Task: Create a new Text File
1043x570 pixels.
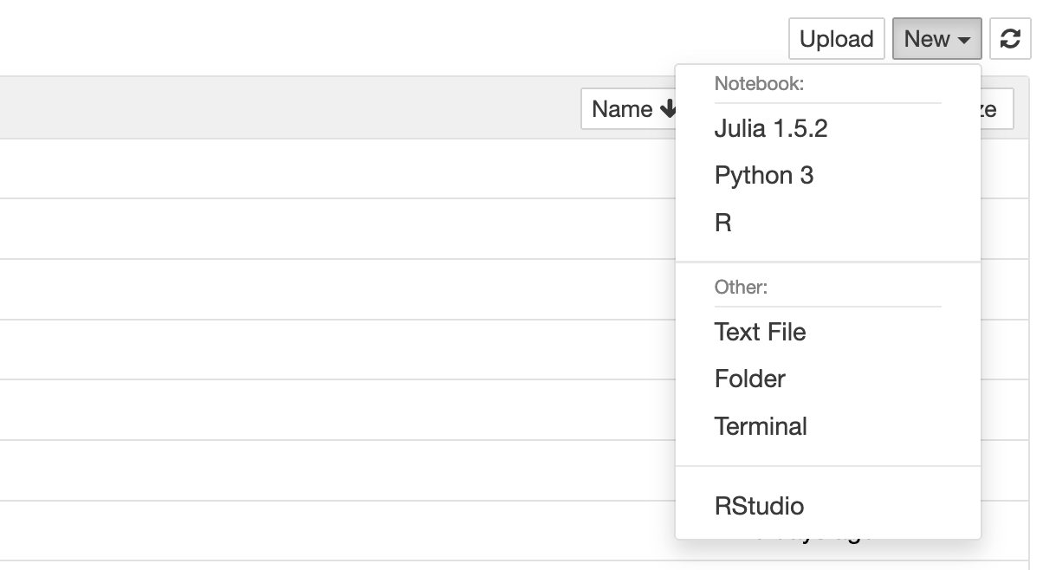Action: [x=760, y=332]
